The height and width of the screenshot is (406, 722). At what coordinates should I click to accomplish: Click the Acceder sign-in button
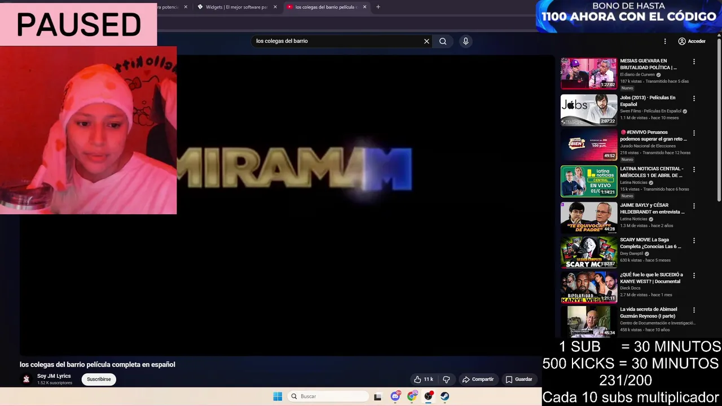coord(692,41)
